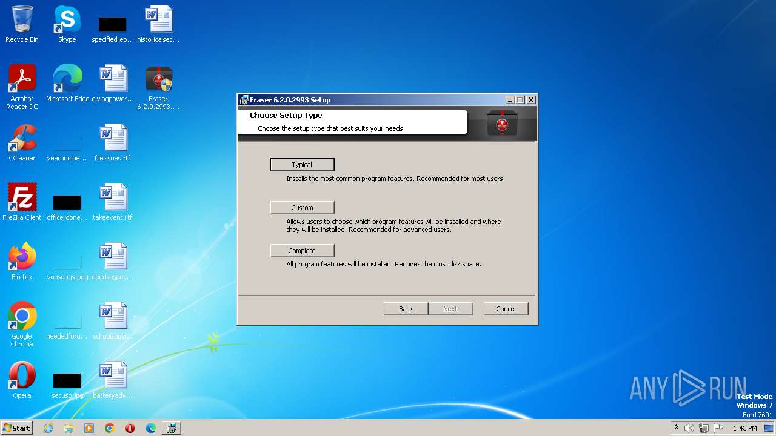
Task: Open Opera from the taskbar
Action: [130, 428]
